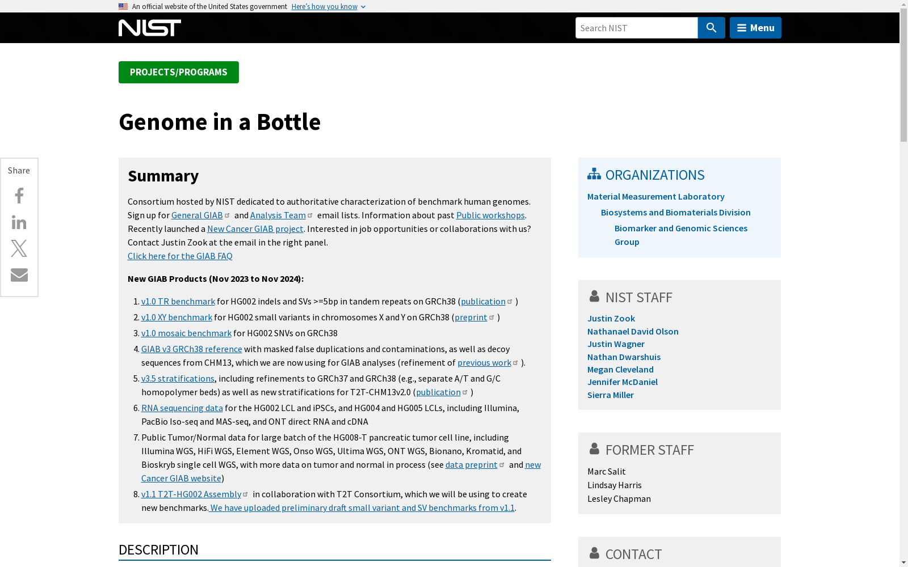908x567 pixels.
Task: Open Jennifer McDaniel staff profile
Action: (x=623, y=382)
